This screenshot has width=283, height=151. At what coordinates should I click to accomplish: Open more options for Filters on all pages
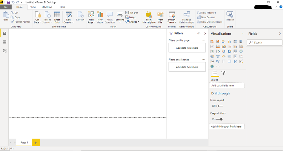pyautogui.click(x=204, y=59)
